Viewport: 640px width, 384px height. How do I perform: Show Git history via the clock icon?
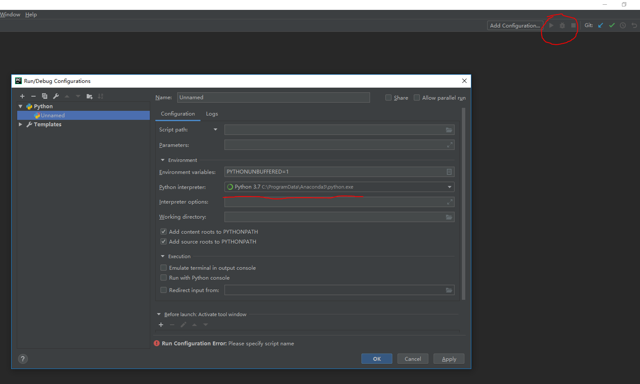tap(623, 25)
